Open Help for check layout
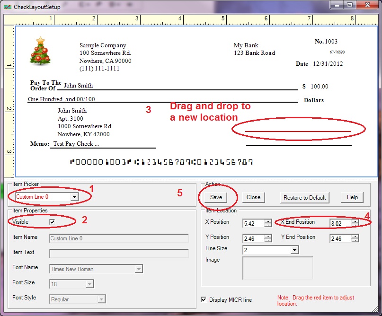This screenshot has width=382, height=316. (352, 197)
